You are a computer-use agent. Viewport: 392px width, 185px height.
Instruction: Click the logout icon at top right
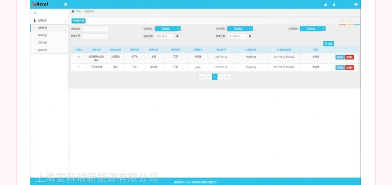(x=356, y=4)
